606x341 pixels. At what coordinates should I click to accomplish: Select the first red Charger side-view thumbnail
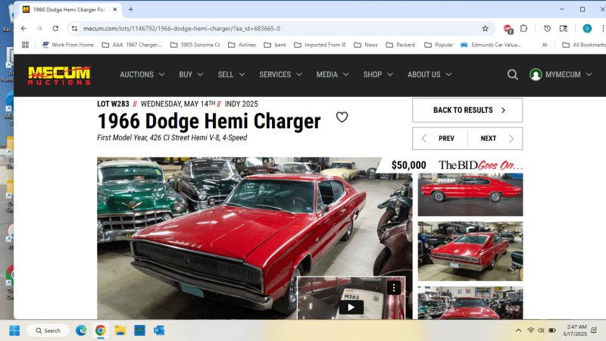click(x=470, y=195)
